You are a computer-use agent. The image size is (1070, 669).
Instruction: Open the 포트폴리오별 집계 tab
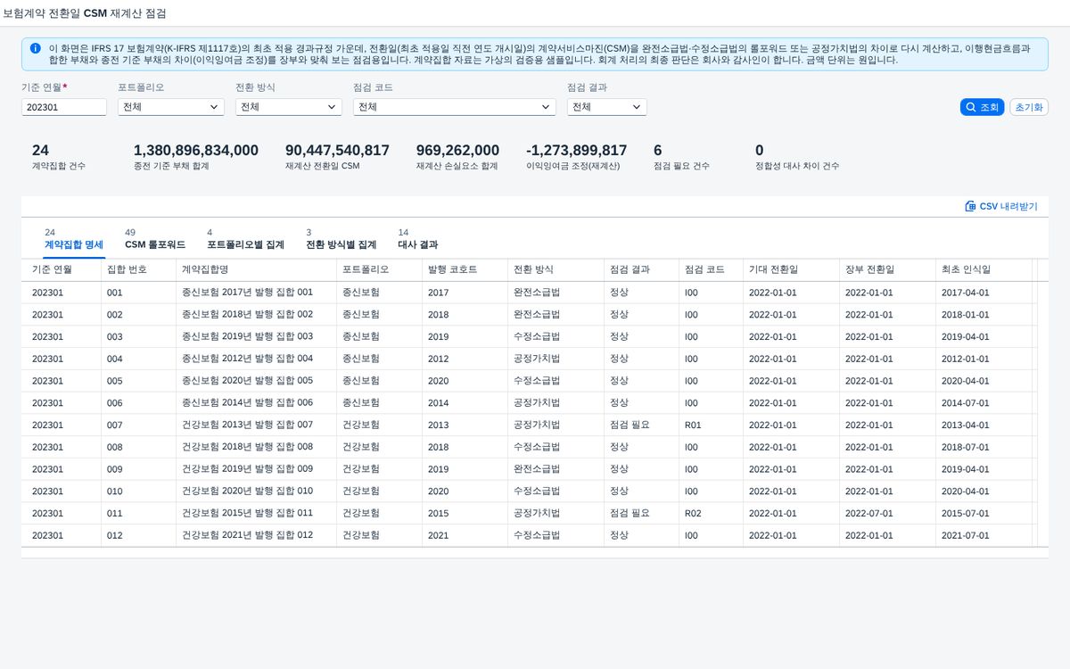click(x=245, y=239)
